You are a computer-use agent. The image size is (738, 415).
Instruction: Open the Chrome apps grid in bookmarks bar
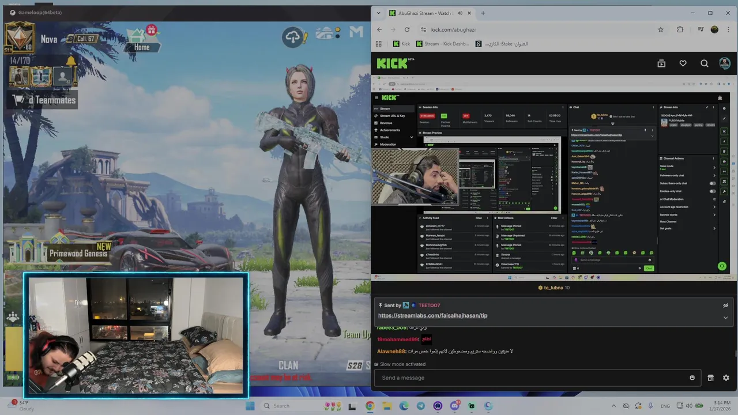[x=379, y=43]
